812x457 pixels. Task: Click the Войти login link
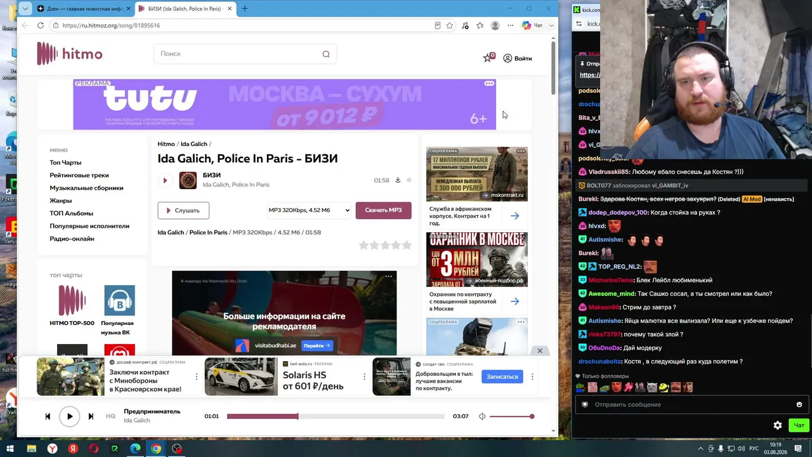[x=518, y=58]
